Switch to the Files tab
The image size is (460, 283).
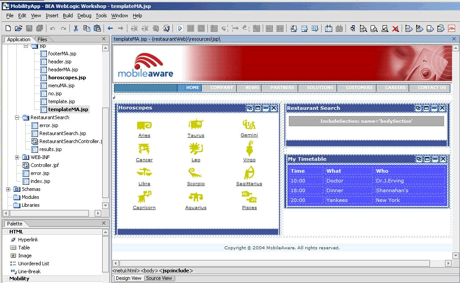point(42,39)
